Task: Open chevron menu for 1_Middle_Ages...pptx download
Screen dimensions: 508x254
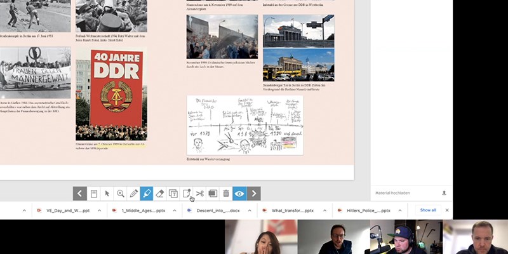Action: point(175,210)
